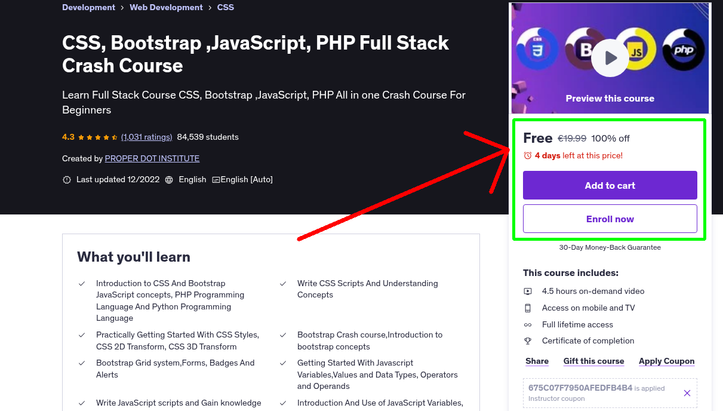The width and height of the screenshot is (723, 411).
Task: Click the What you'll learn heading
Action: (x=134, y=257)
